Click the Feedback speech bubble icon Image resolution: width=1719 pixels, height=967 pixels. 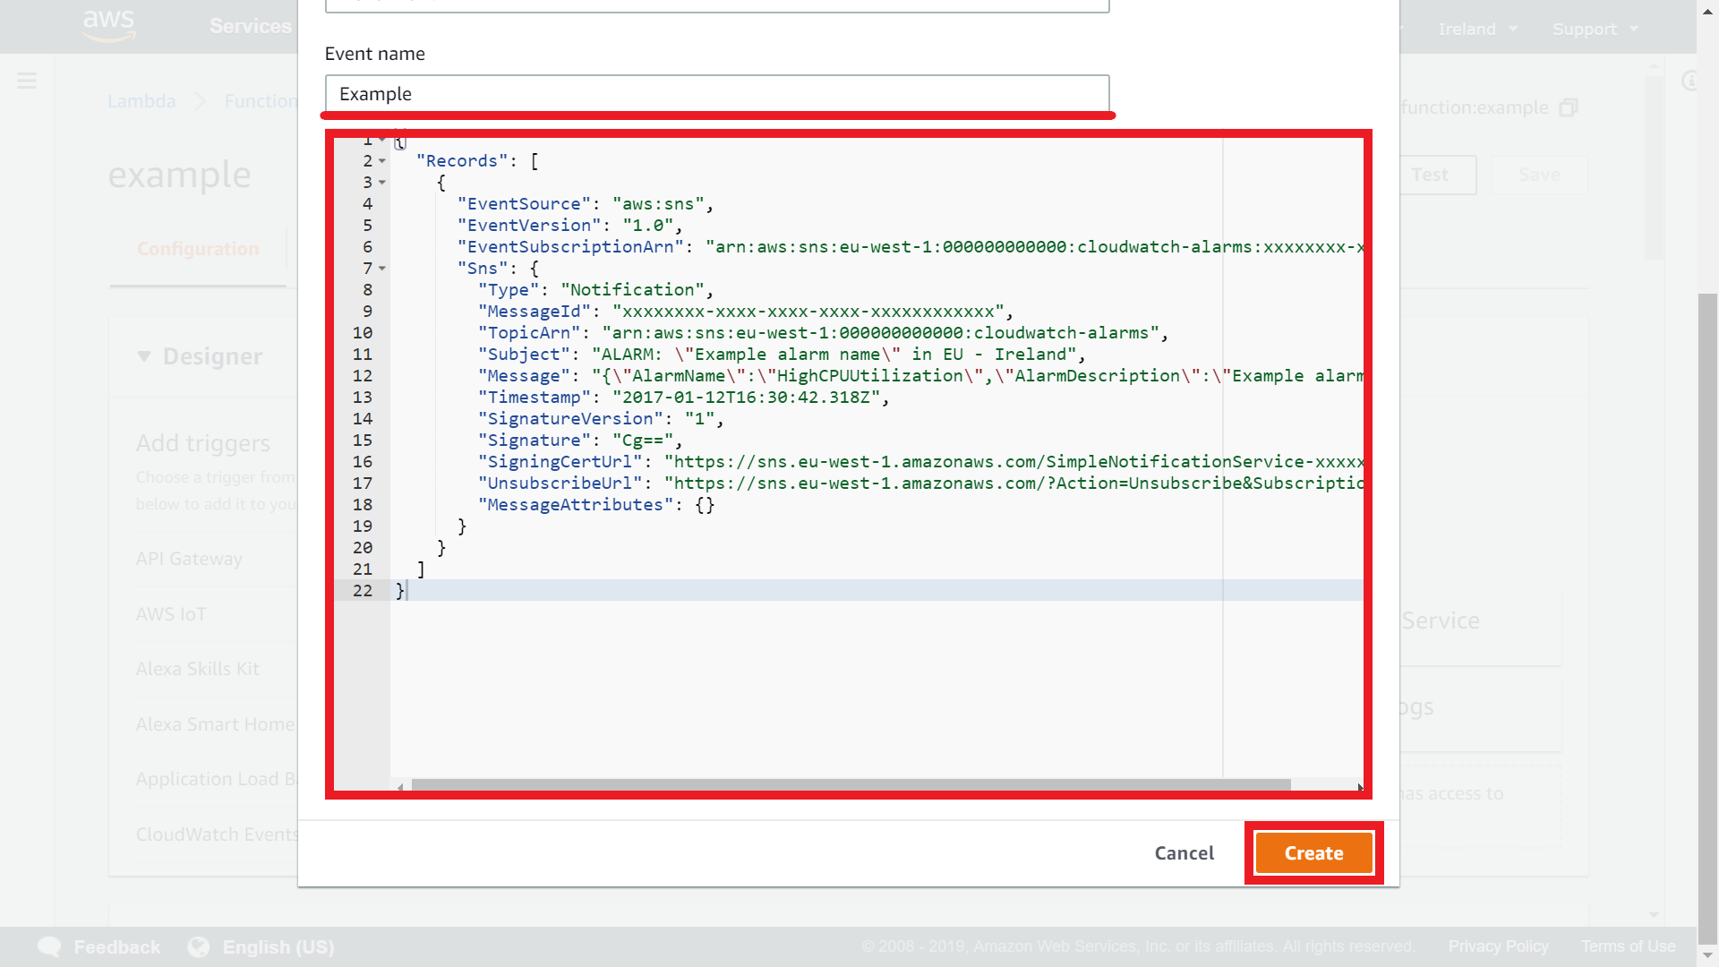[49, 946]
